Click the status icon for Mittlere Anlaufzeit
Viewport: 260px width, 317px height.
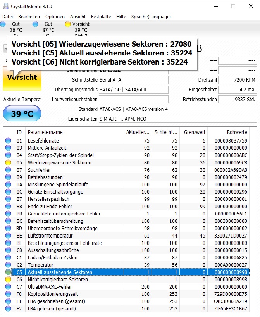[x=8, y=148]
